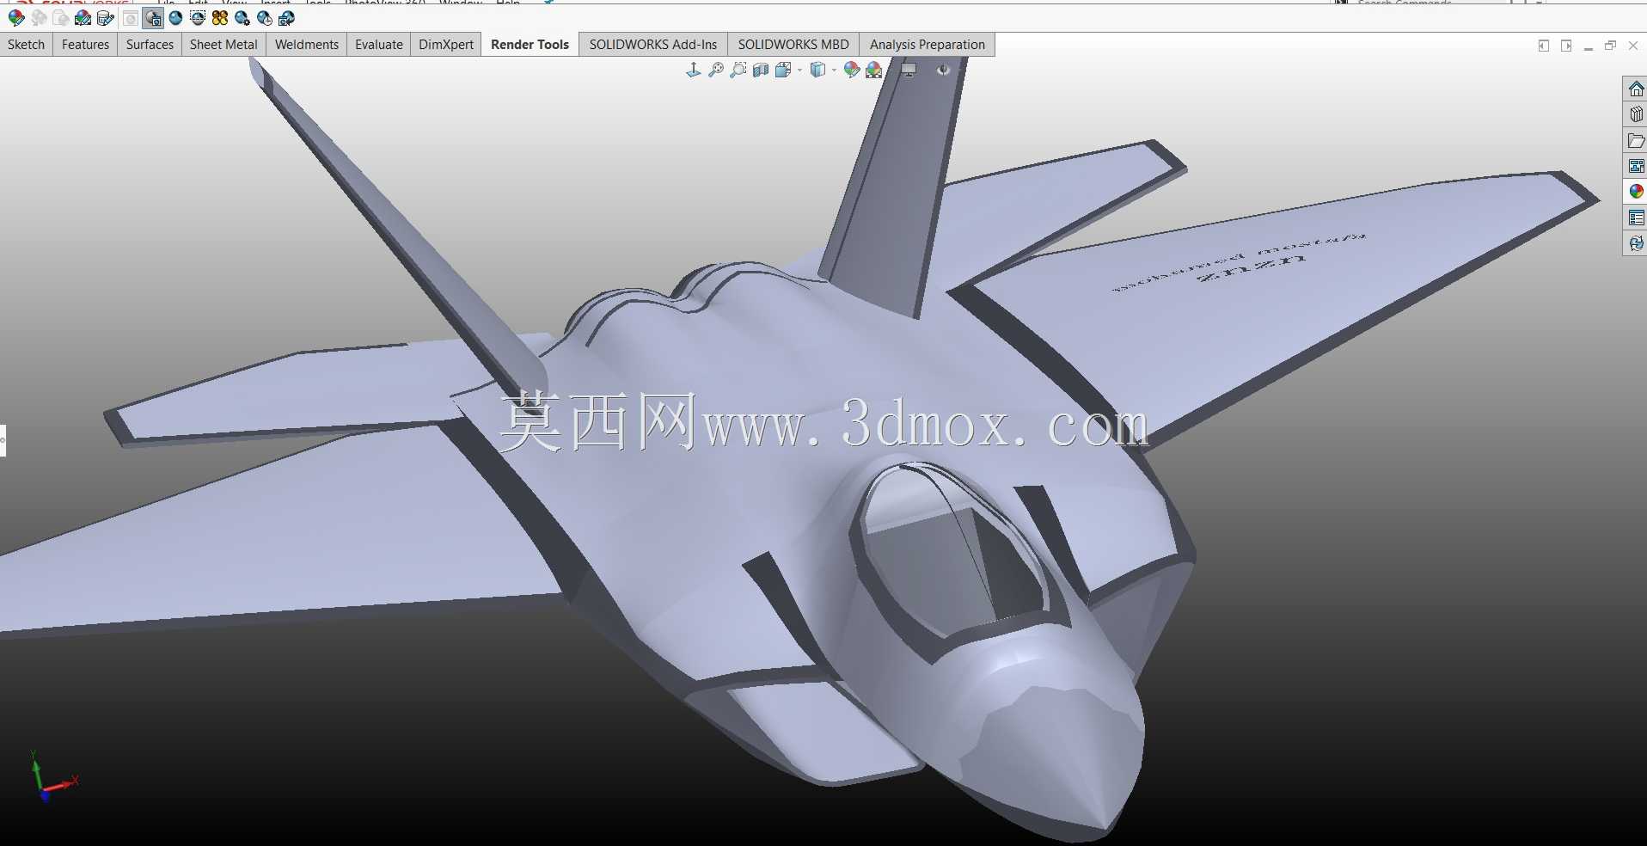This screenshot has height=846, width=1647.
Task: Open SOLIDWORKS Resources home tab
Action: coord(1636,89)
